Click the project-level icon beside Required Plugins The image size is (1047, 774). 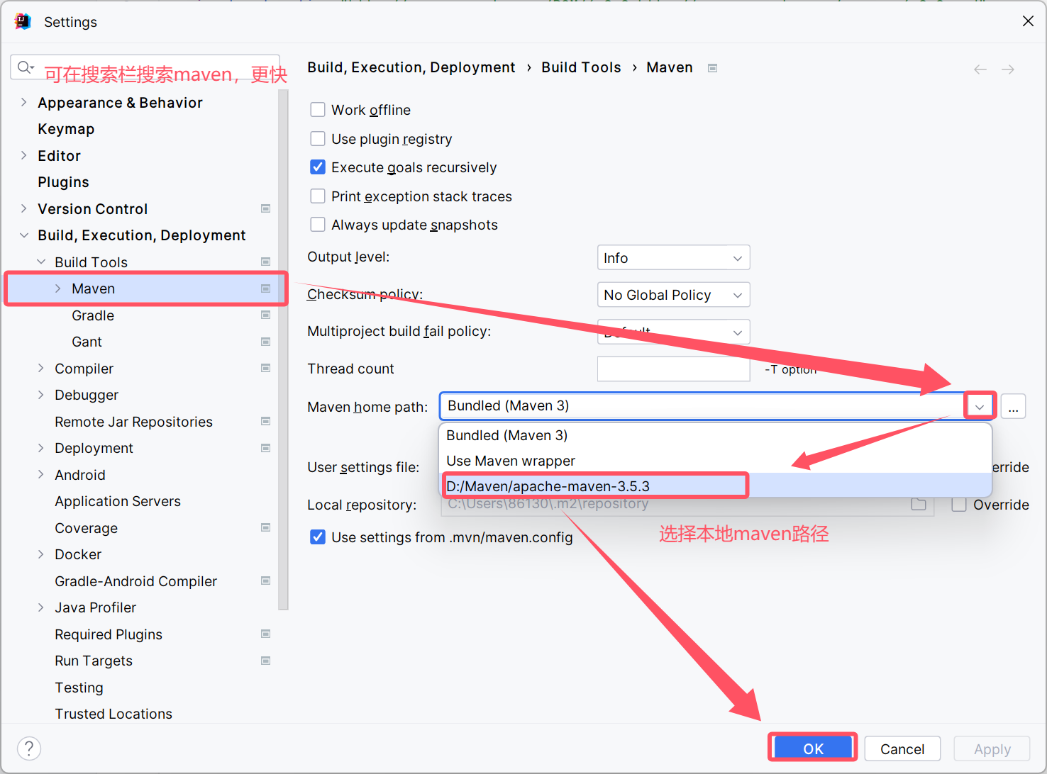[x=266, y=634]
